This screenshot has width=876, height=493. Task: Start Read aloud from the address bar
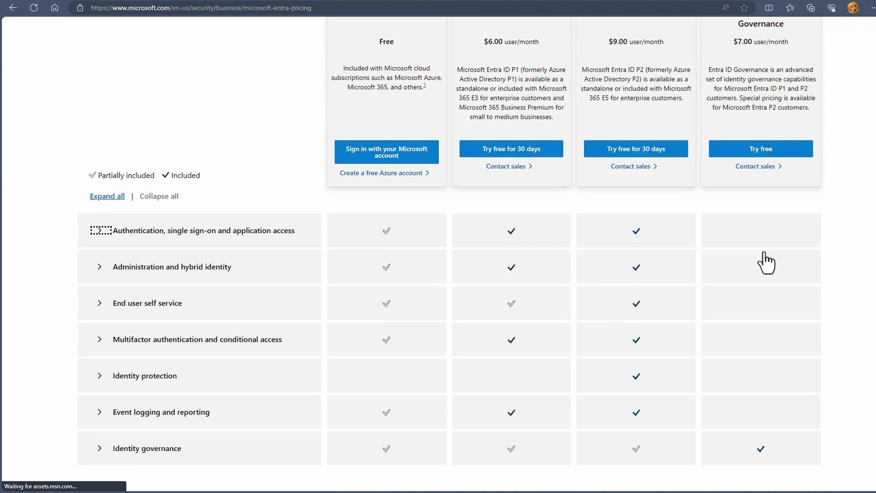(725, 8)
